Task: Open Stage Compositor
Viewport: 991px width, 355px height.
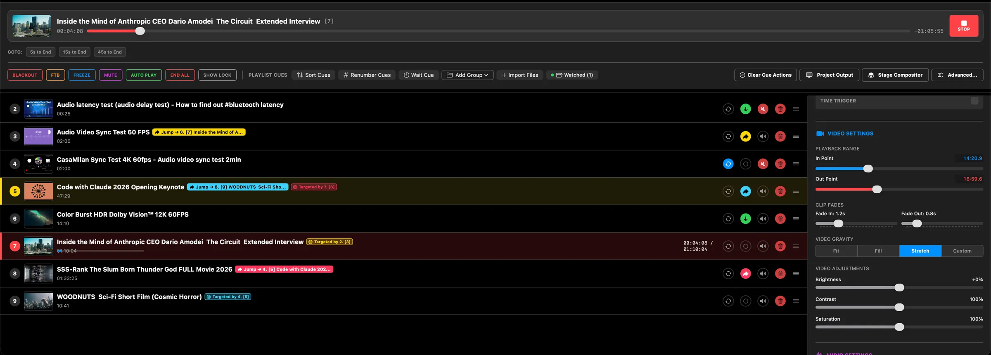Action: (x=895, y=75)
